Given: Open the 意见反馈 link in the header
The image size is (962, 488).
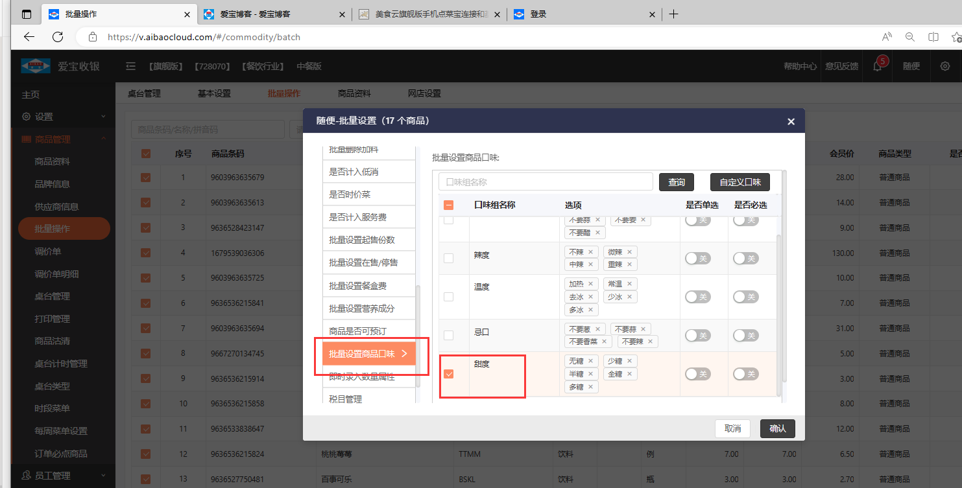Looking at the screenshot, I should 841,66.
